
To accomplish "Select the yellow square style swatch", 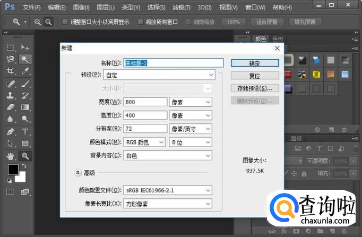I will click(316, 74).
